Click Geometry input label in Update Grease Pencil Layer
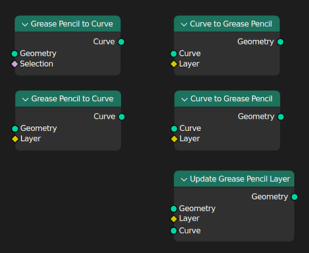This screenshot has width=309, height=253. (197, 208)
